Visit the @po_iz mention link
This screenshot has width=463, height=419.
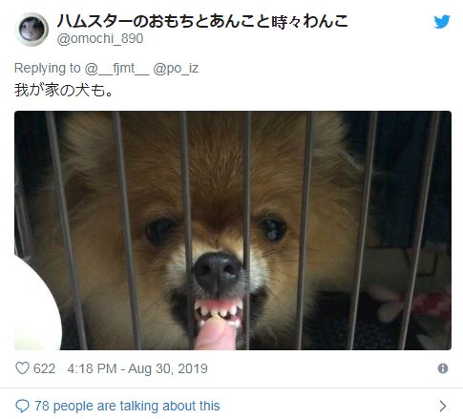click(x=176, y=68)
